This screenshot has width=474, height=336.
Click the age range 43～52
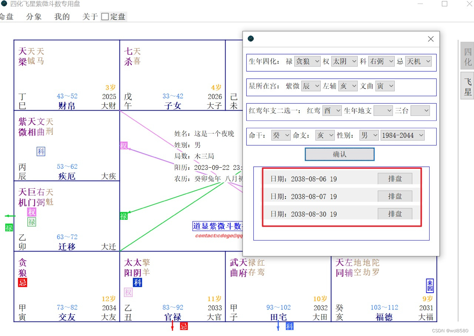click(x=67, y=96)
